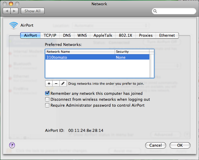Add a preferred network with plus button
This screenshot has width=199, height=160.
point(49,84)
